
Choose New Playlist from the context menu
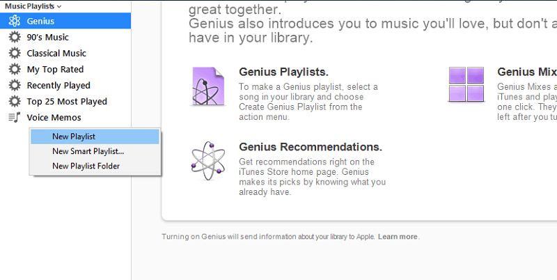tap(74, 137)
